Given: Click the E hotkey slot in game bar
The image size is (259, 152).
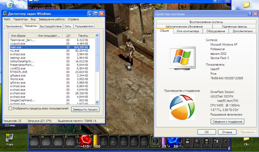Looking at the screenshot, I should (58, 141).
